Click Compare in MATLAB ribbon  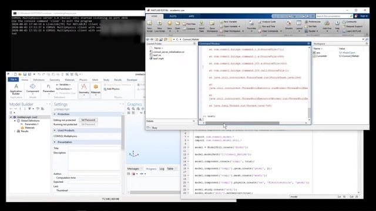pos(189,29)
